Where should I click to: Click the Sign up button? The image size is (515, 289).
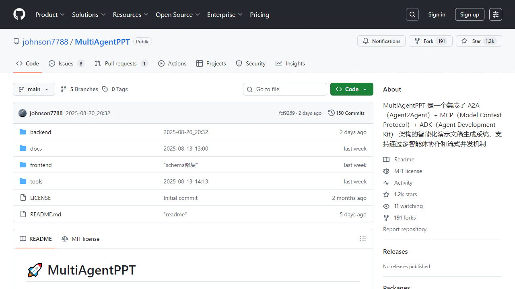pyautogui.click(x=470, y=14)
